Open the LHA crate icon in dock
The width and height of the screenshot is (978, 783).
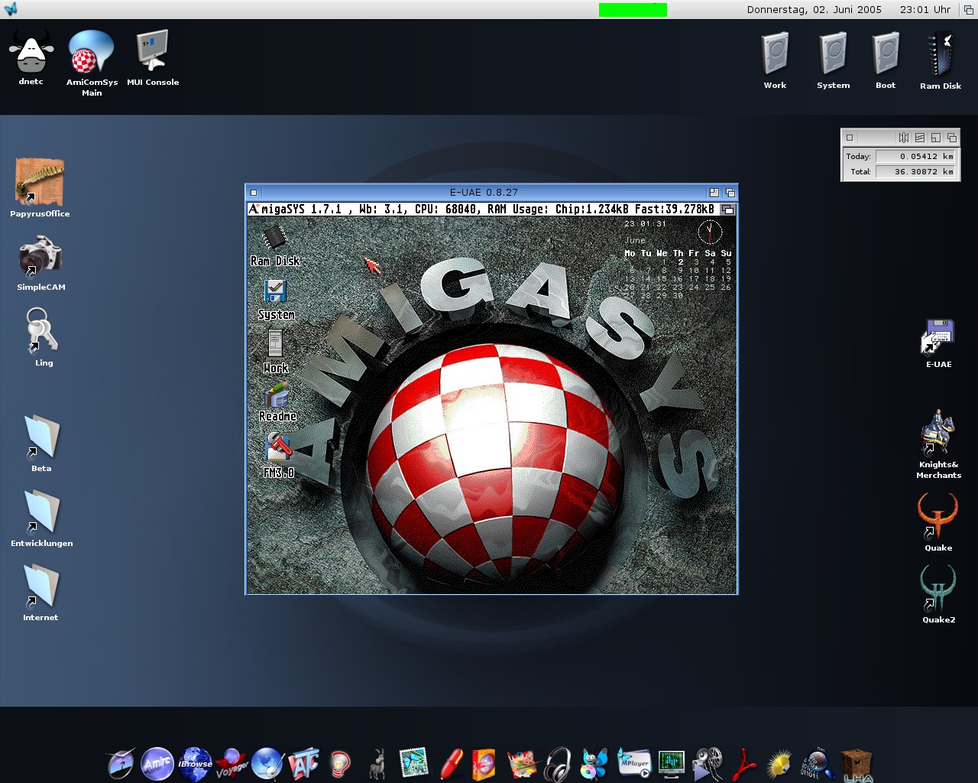[857, 765]
